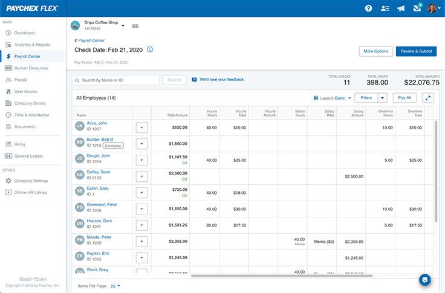Click the feedback speech bubble icon

point(195,80)
